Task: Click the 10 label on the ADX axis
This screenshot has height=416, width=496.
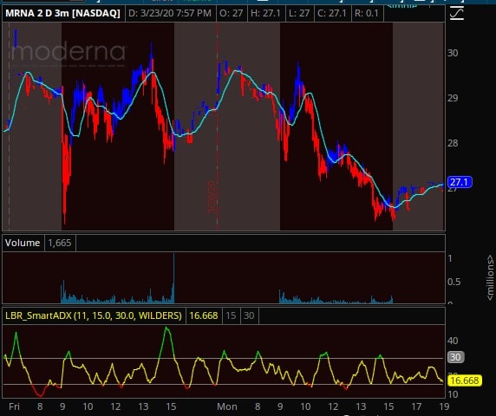Action: tap(453, 394)
